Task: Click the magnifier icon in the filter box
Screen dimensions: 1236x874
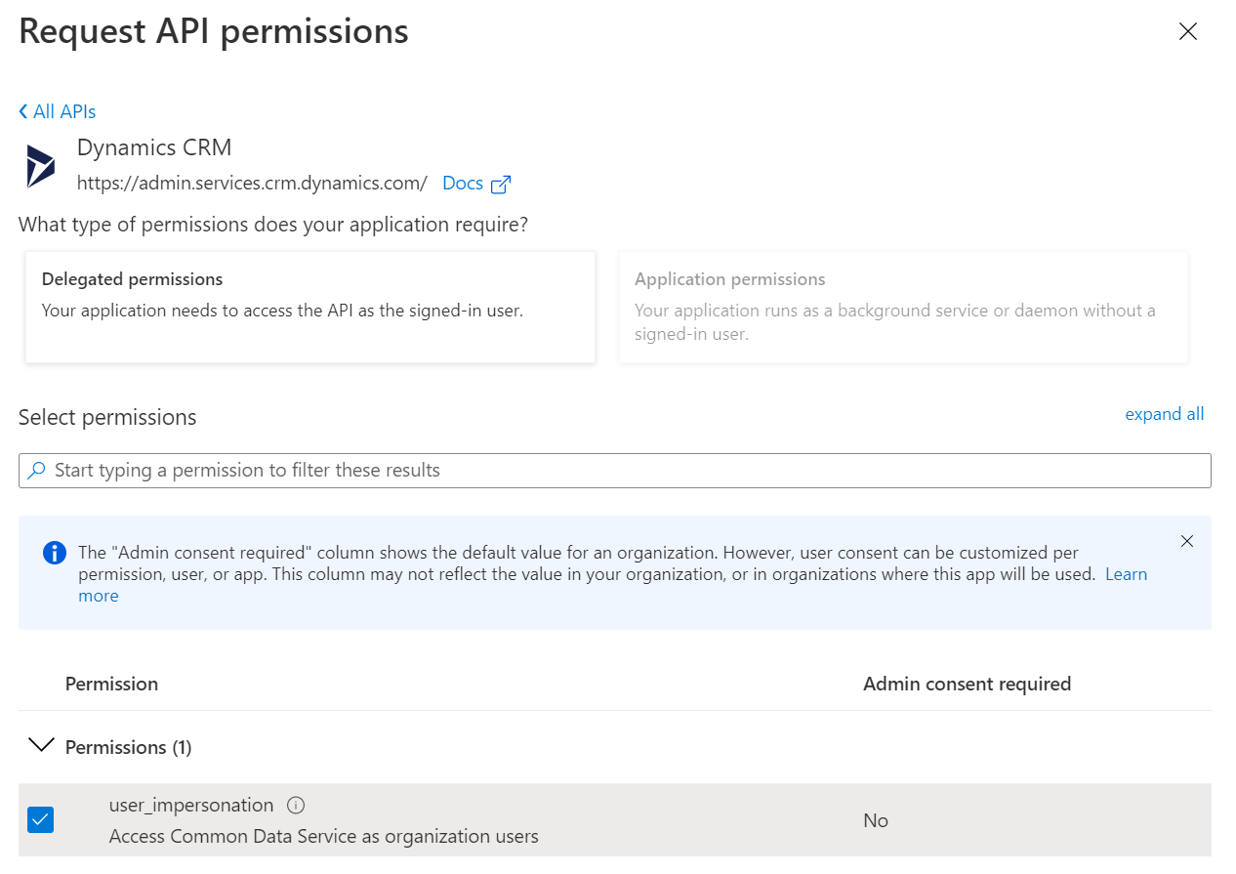Action: [36, 471]
